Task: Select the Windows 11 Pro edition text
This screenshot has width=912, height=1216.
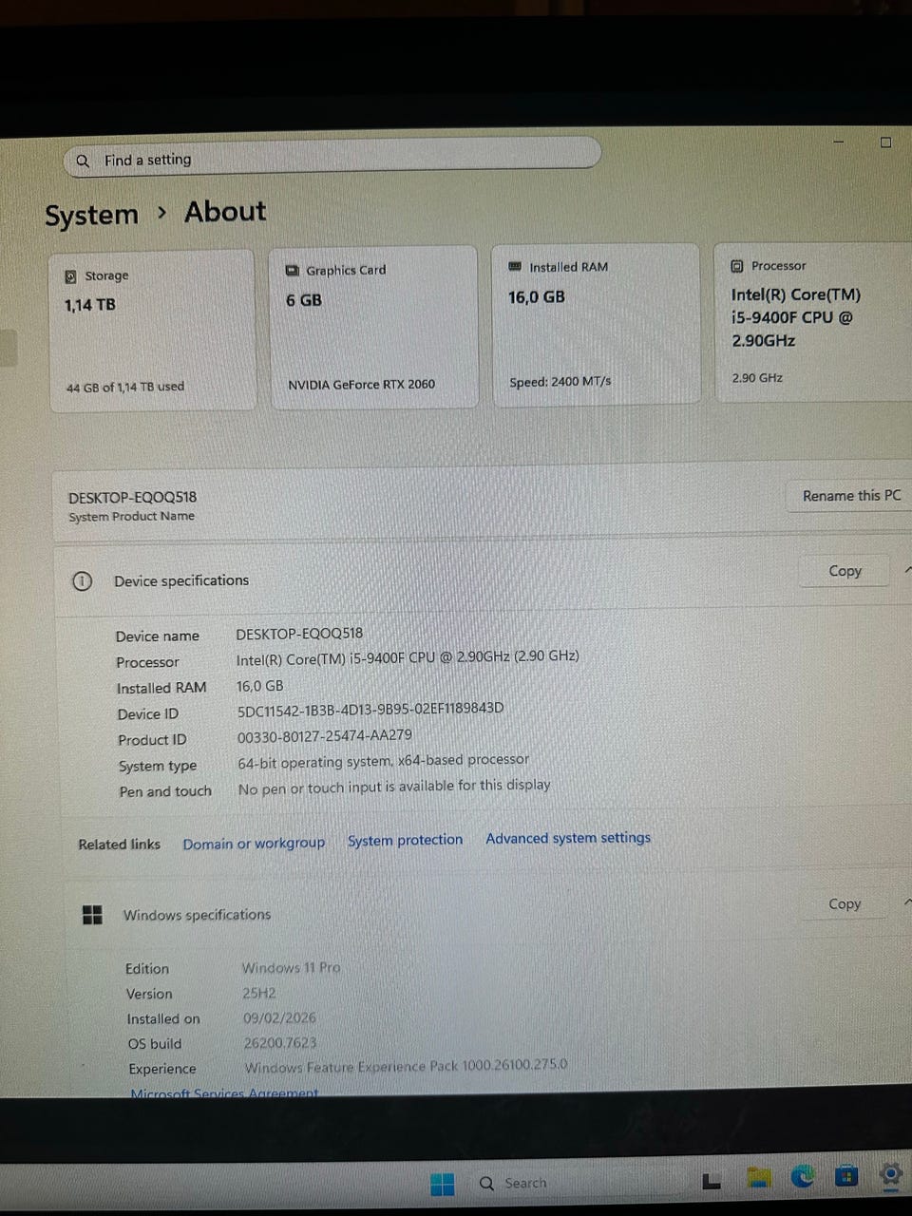Action: point(291,968)
